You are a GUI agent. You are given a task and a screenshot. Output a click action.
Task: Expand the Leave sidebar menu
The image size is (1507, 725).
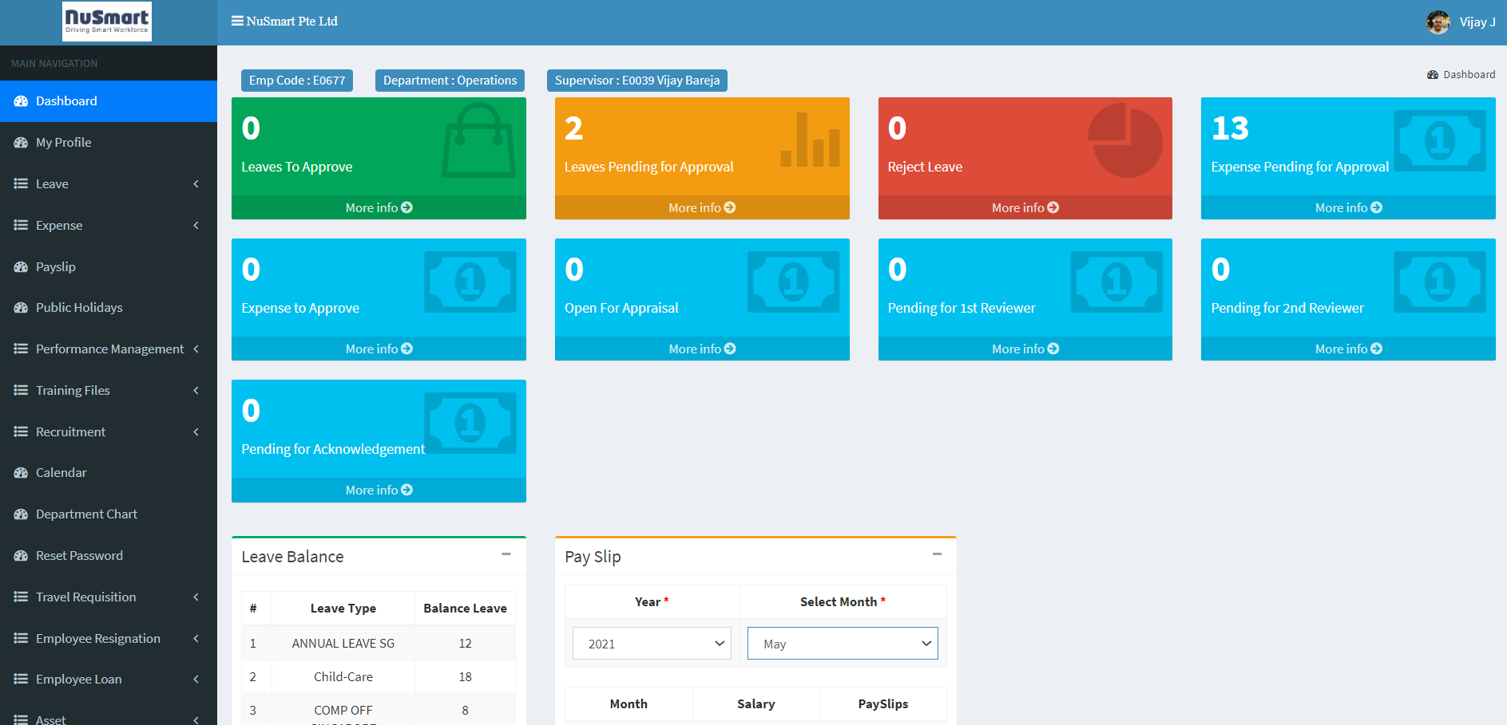(x=108, y=184)
